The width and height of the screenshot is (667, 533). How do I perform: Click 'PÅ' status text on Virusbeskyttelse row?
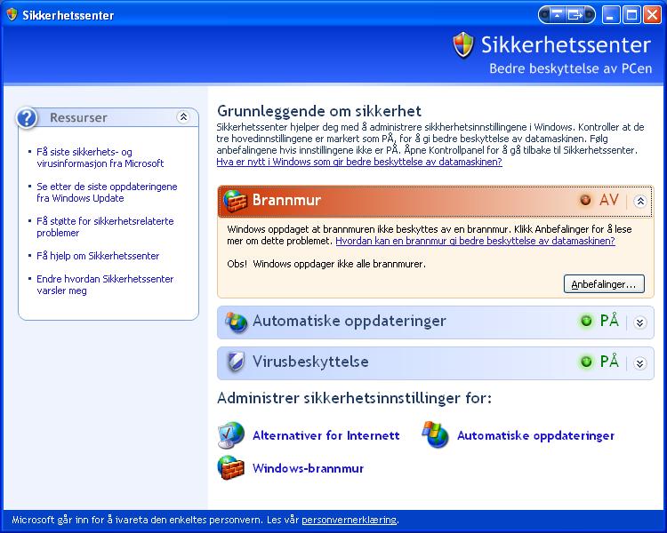tap(609, 361)
